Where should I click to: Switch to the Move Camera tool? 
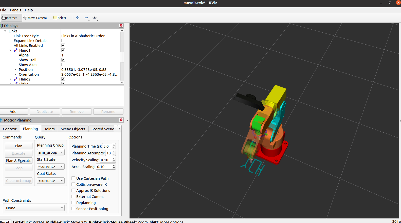point(35,18)
